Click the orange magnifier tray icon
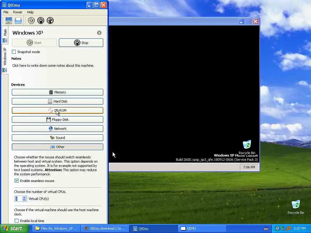Image resolution: width=311 pixels, height=233 pixels. point(289,229)
